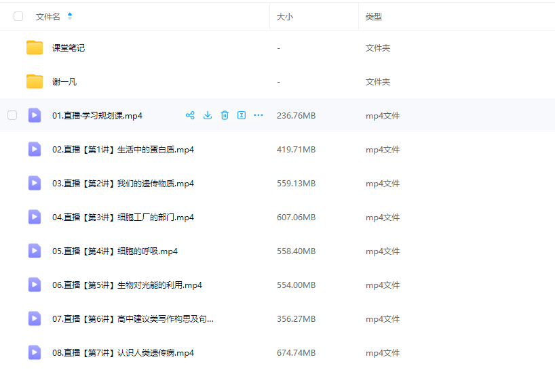Sort the list by the 类型 column
The height and width of the screenshot is (372, 555).
(373, 16)
